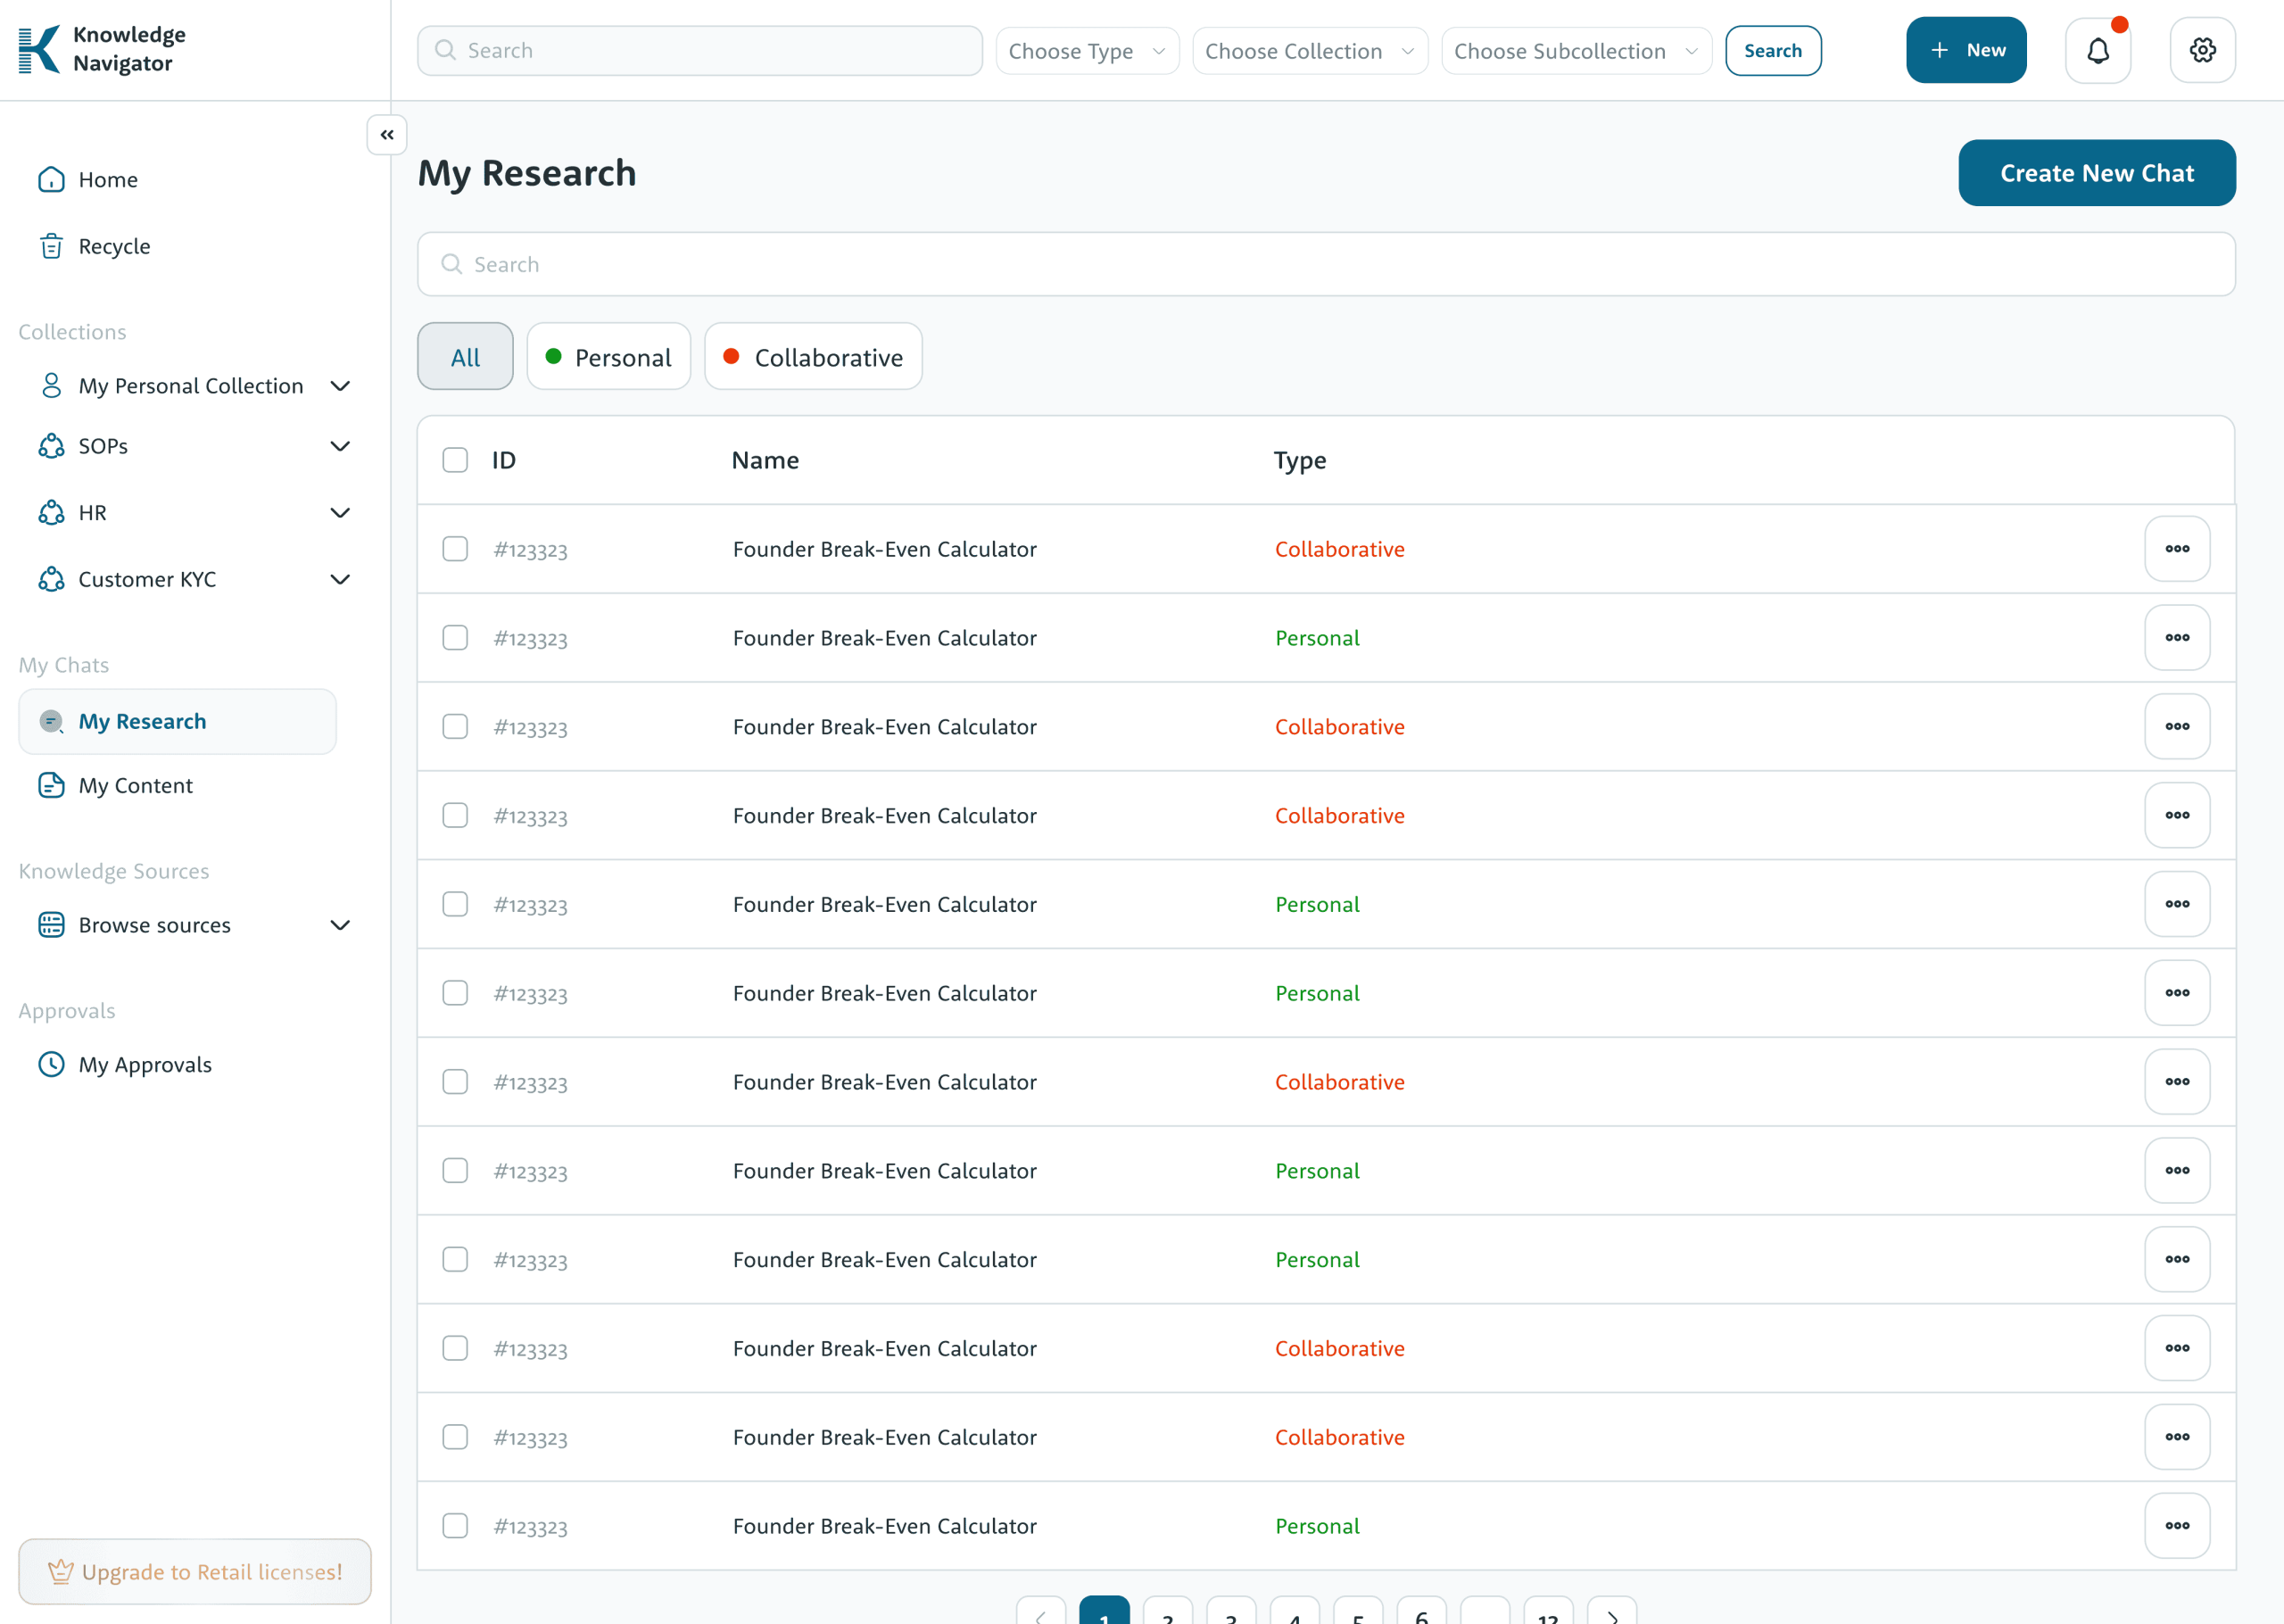Image resolution: width=2284 pixels, height=1624 pixels.
Task: Click the My Content document icon
Action: coord(51,785)
